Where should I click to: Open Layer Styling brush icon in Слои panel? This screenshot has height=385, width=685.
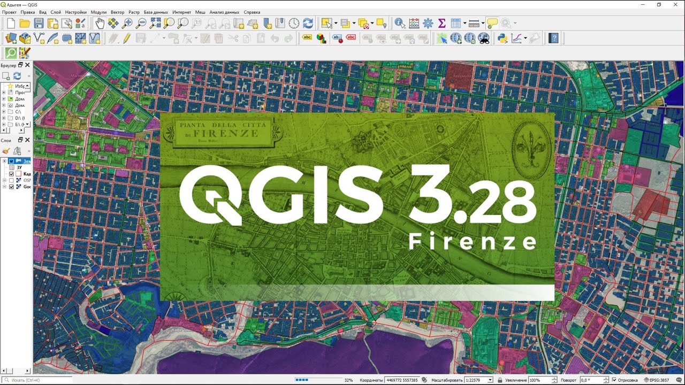[6, 151]
